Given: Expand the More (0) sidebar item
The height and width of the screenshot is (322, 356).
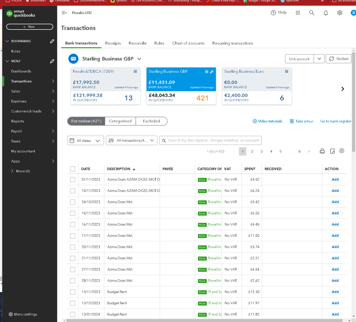Looking at the screenshot, I should pos(21,171).
